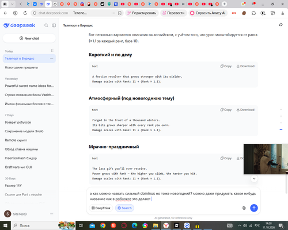Click the chat.deepseek.com address bar

(x=53, y=13)
